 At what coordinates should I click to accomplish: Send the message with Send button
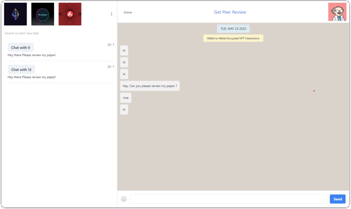(x=337, y=199)
